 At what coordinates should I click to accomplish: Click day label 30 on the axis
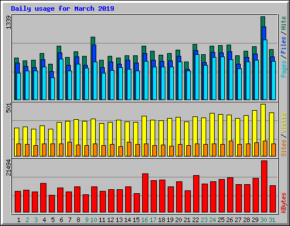[263, 220]
